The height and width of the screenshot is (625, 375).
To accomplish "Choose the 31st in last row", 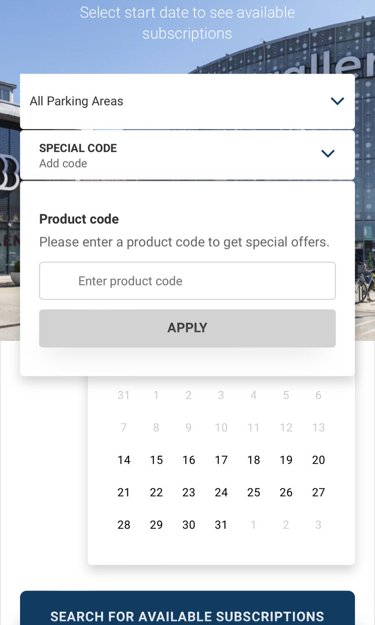I will pos(221,525).
